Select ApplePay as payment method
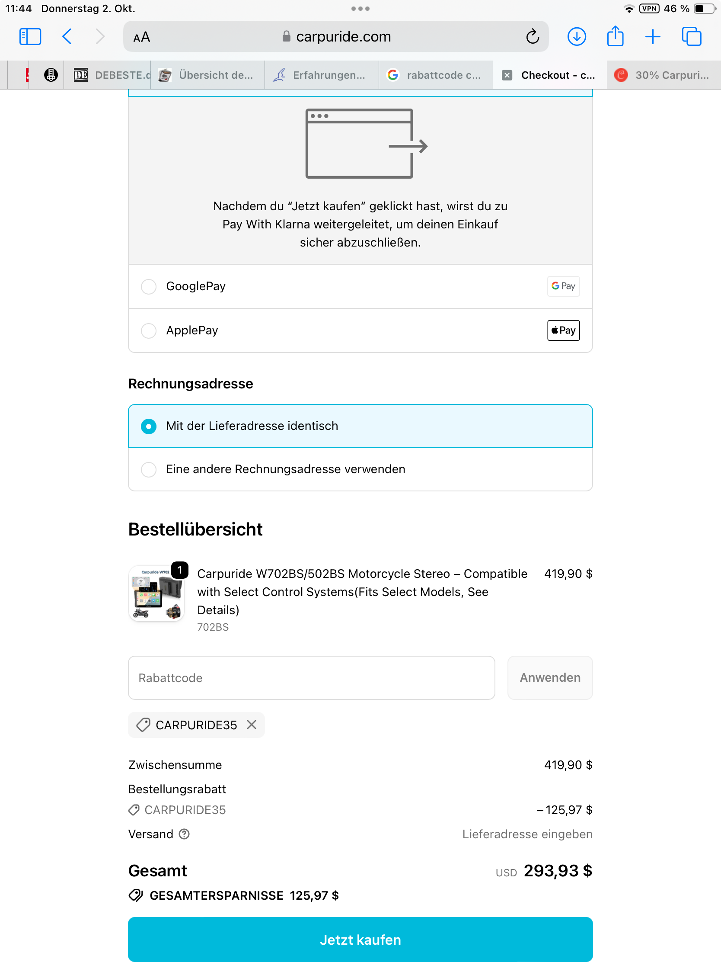 pos(149,330)
